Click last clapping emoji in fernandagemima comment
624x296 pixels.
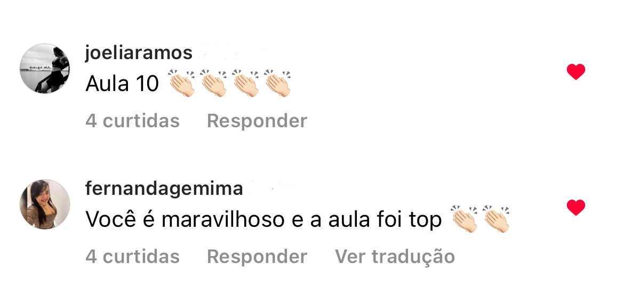pyautogui.click(x=496, y=219)
